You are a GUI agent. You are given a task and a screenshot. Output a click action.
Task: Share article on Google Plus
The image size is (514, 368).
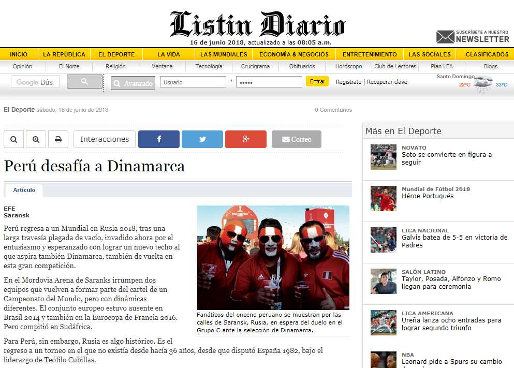[246, 139]
